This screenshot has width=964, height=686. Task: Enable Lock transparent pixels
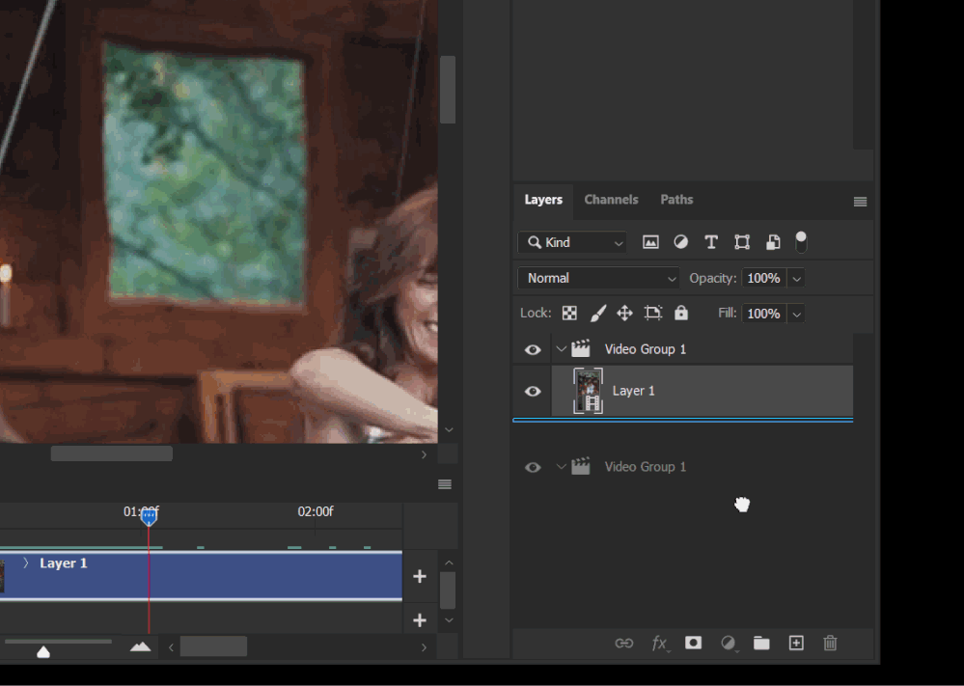pos(568,313)
